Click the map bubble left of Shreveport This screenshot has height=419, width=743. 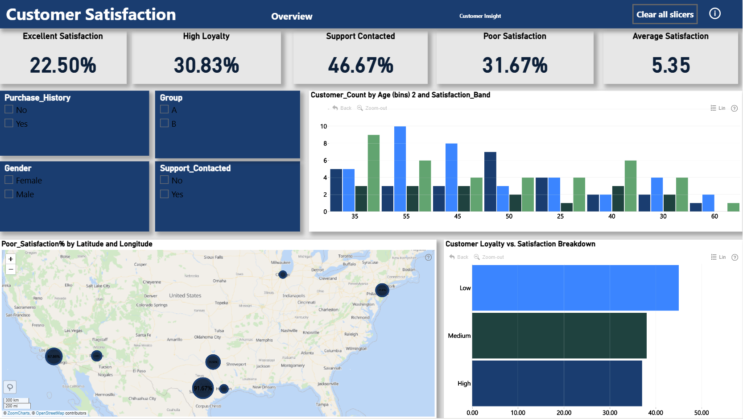pos(213,362)
